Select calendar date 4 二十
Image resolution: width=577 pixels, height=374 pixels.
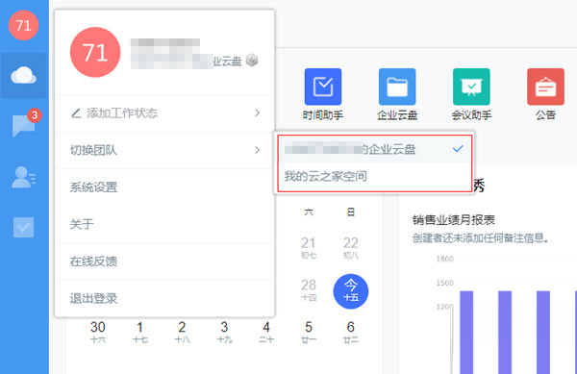(266, 332)
